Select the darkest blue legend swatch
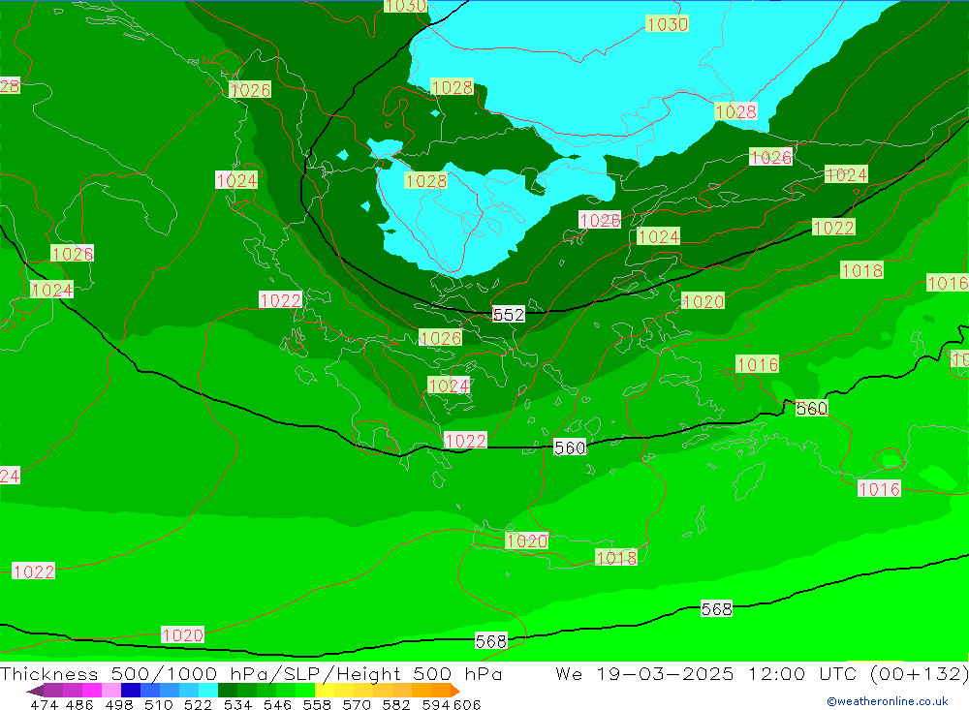The height and width of the screenshot is (710, 969). coord(131,690)
